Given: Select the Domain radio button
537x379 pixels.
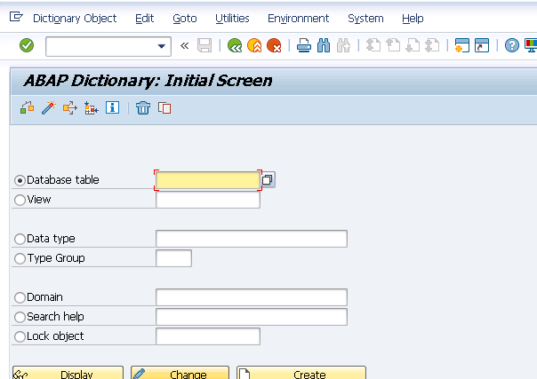Looking at the screenshot, I should point(20,297).
